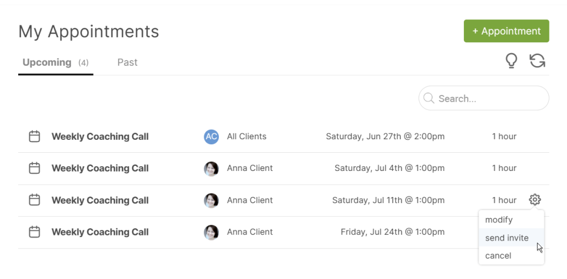The width and height of the screenshot is (567, 279).
Task: Open Weekly Coaching Call on Jul 24th
Action: point(100,231)
